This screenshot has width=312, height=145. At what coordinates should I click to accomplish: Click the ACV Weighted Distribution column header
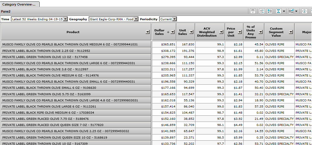pyautogui.click(x=207, y=32)
